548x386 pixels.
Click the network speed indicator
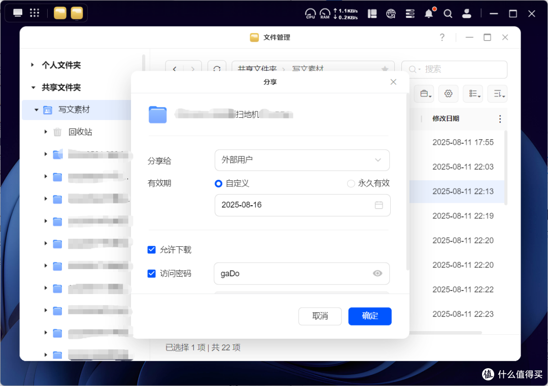[x=346, y=14]
